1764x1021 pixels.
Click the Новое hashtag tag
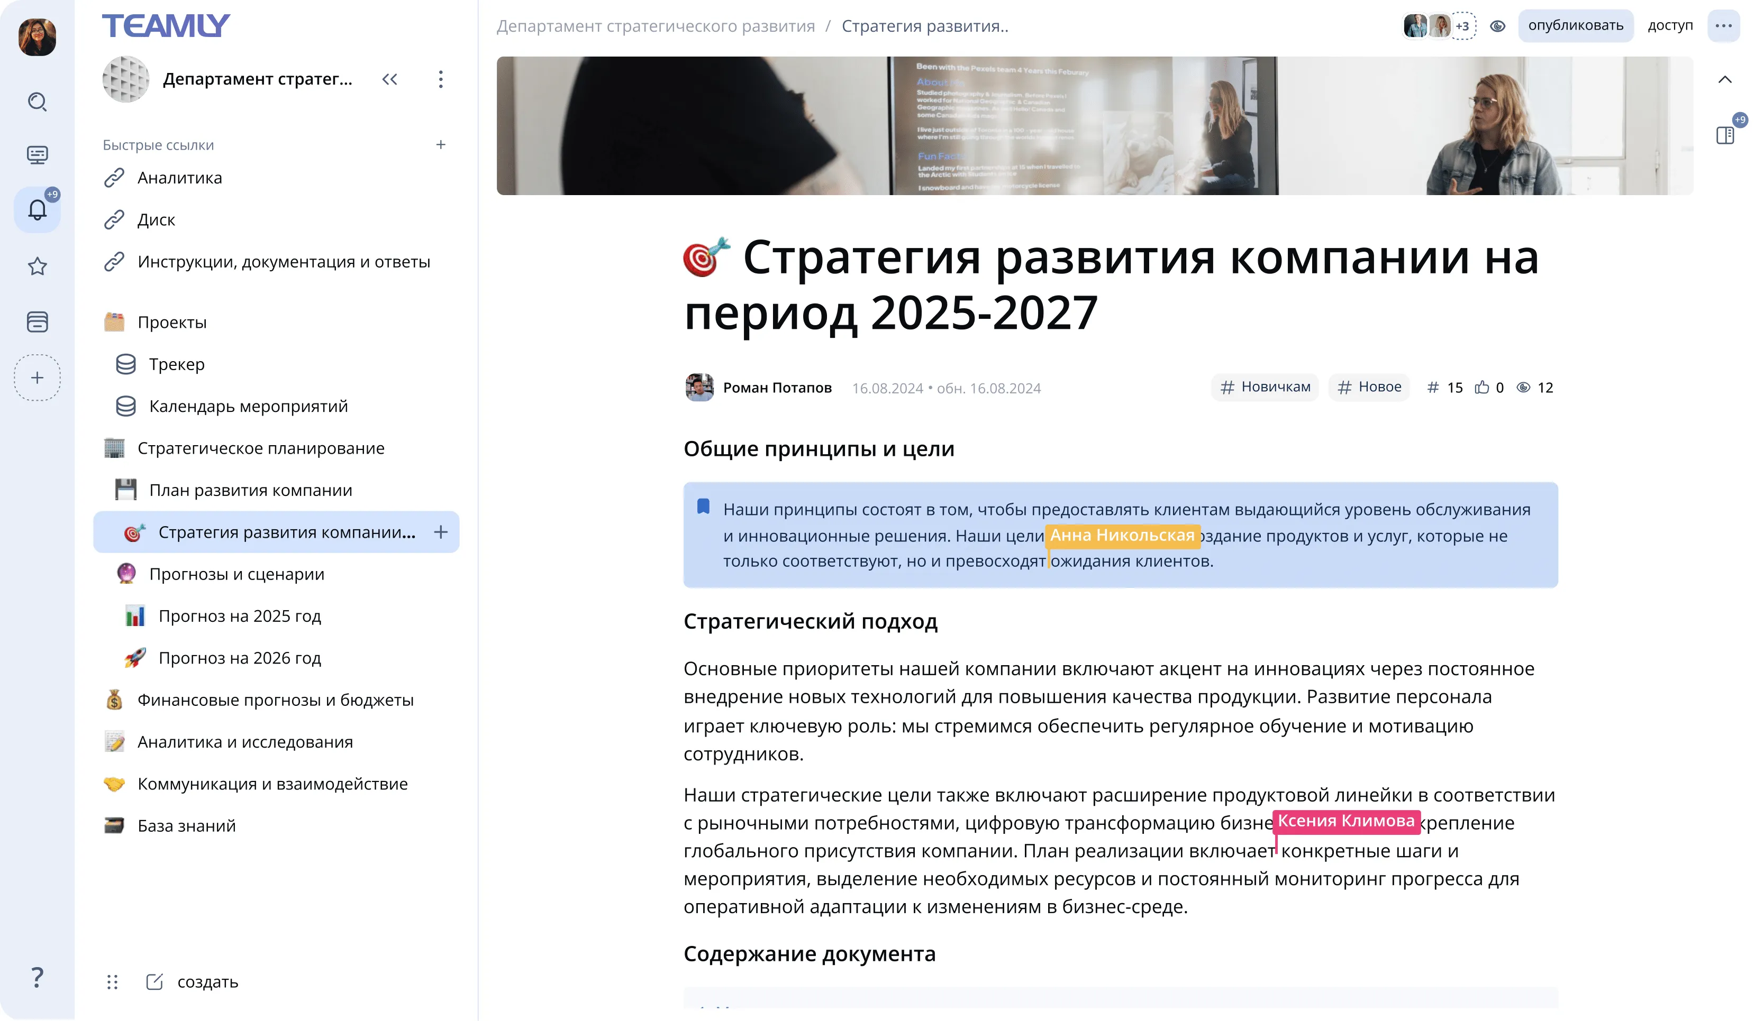coord(1368,387)
